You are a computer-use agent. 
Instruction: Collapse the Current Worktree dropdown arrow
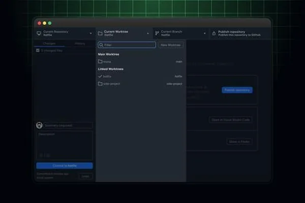148,33
